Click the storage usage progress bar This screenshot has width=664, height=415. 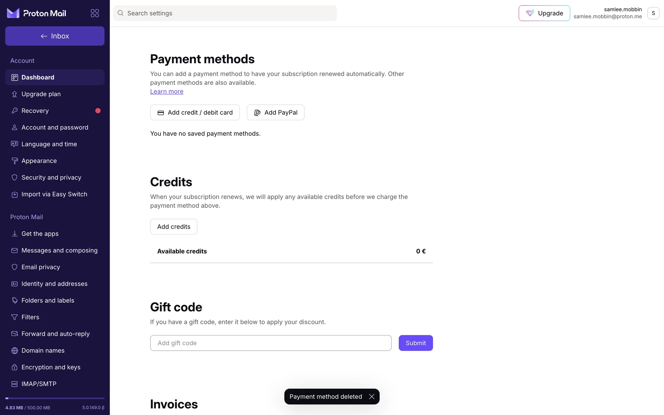pyautogui.click(x=55, y=398)
